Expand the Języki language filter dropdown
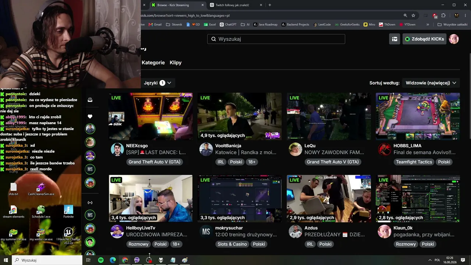471x265 pixels. 157,83
